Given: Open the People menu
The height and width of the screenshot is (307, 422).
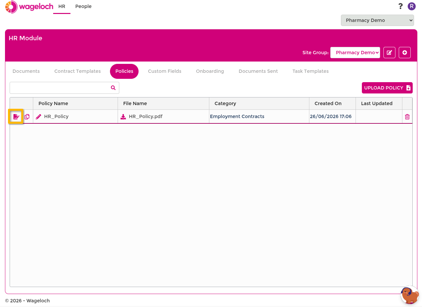Looking at the screenshot, I should pyautogui.click(x=83, y=6).
